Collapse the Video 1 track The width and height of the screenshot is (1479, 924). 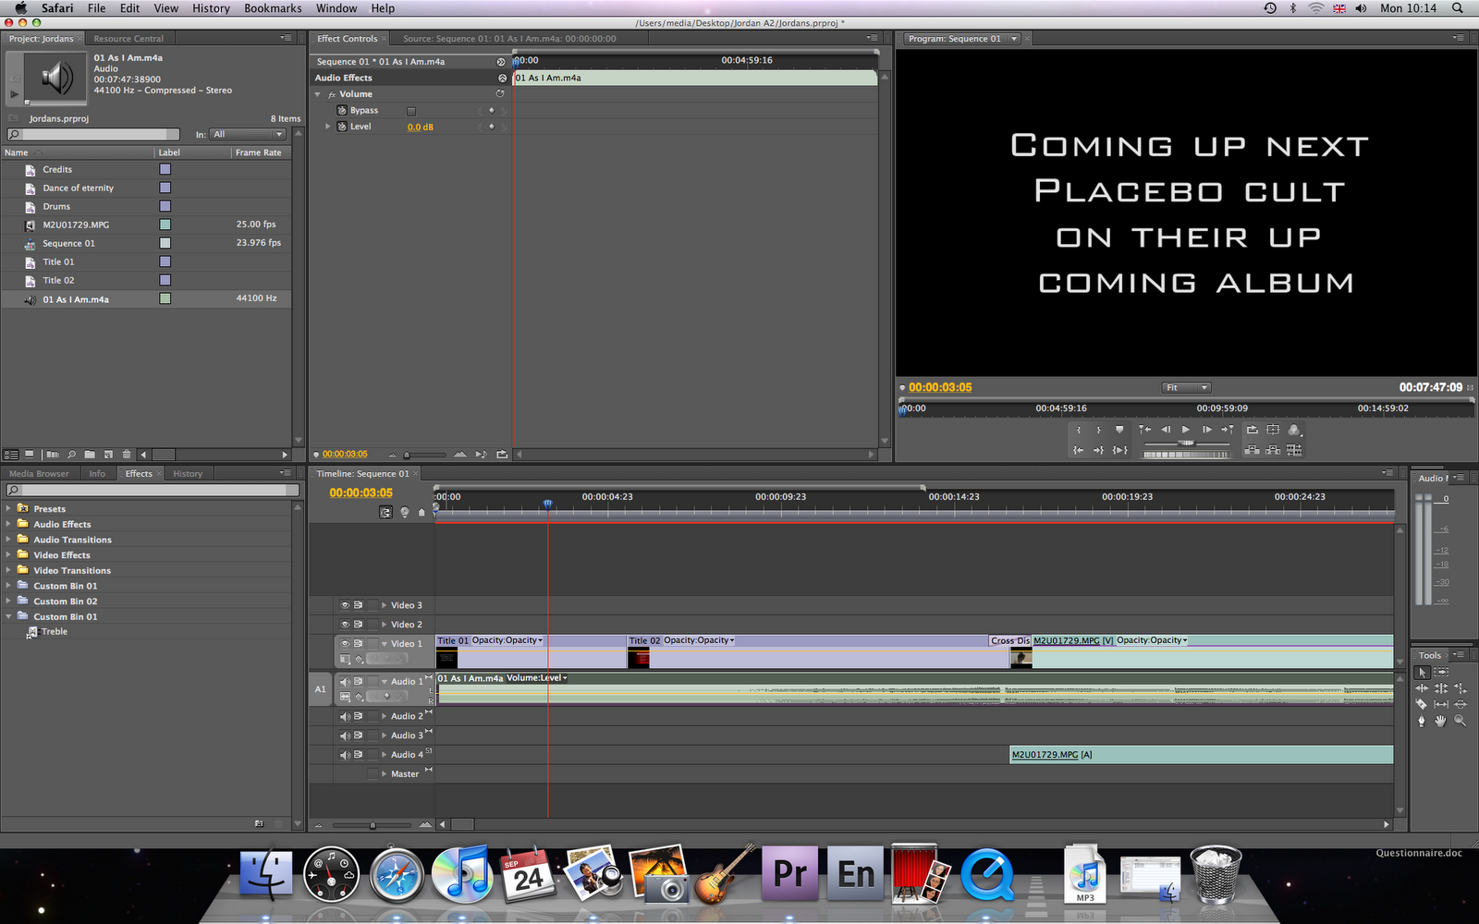coord(385,644)
